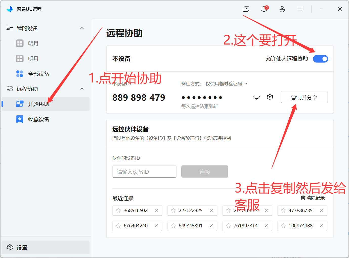Viewport: 349px width, 258px height.
Task: Click device ID 889 898 479
Action: point(139,97)
